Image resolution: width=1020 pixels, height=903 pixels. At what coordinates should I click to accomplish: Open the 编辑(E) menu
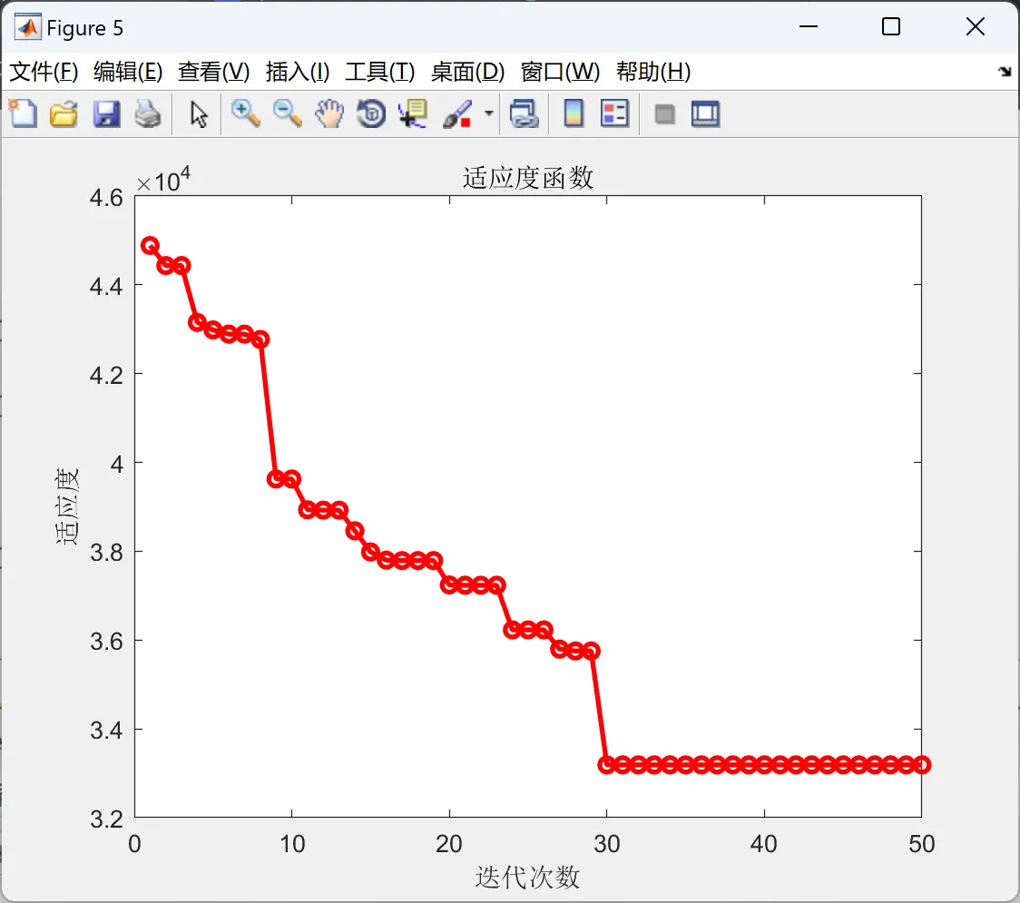click(x=127, y=72)
